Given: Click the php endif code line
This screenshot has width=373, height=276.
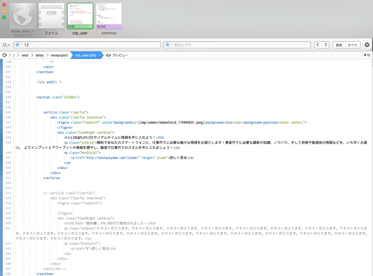Looking at the screenshot, I should click(49, 82).
